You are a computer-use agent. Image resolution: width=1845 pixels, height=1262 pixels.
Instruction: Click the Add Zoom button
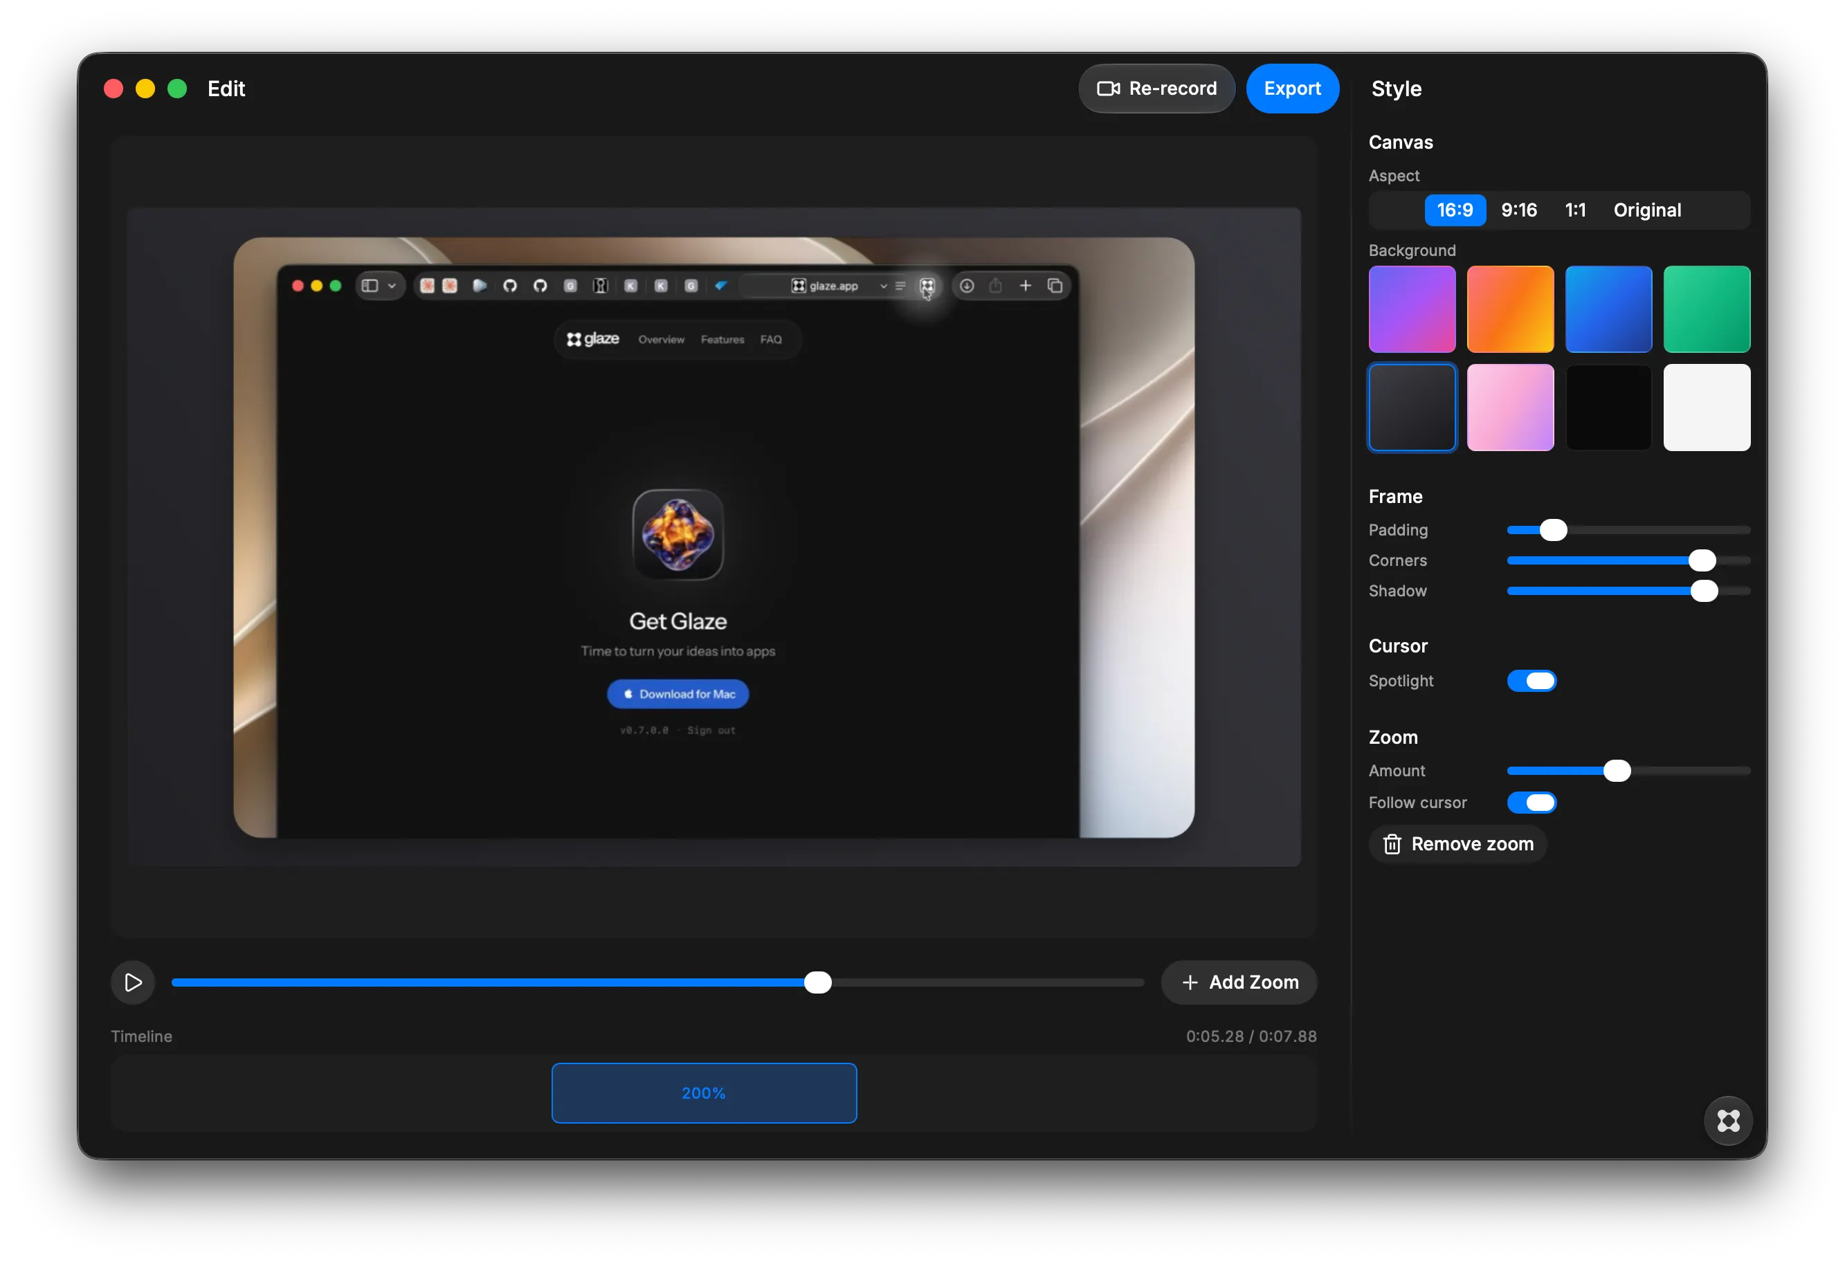[1239, 982]
